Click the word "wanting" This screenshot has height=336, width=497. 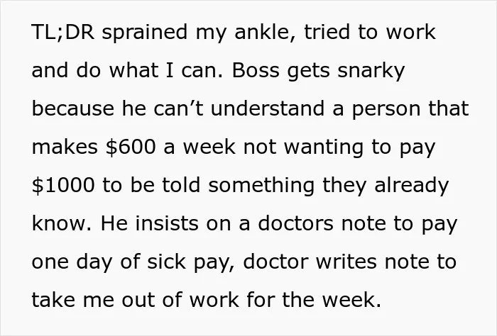tap(323, 149)
